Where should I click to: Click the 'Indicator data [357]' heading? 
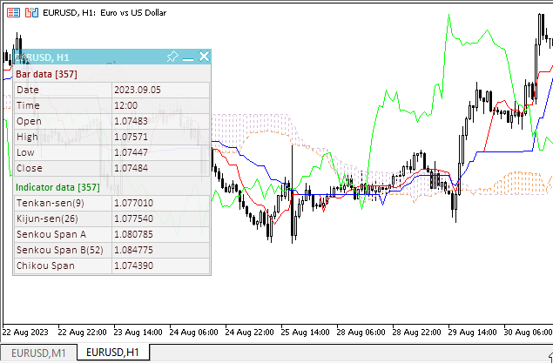pos(57,187)
